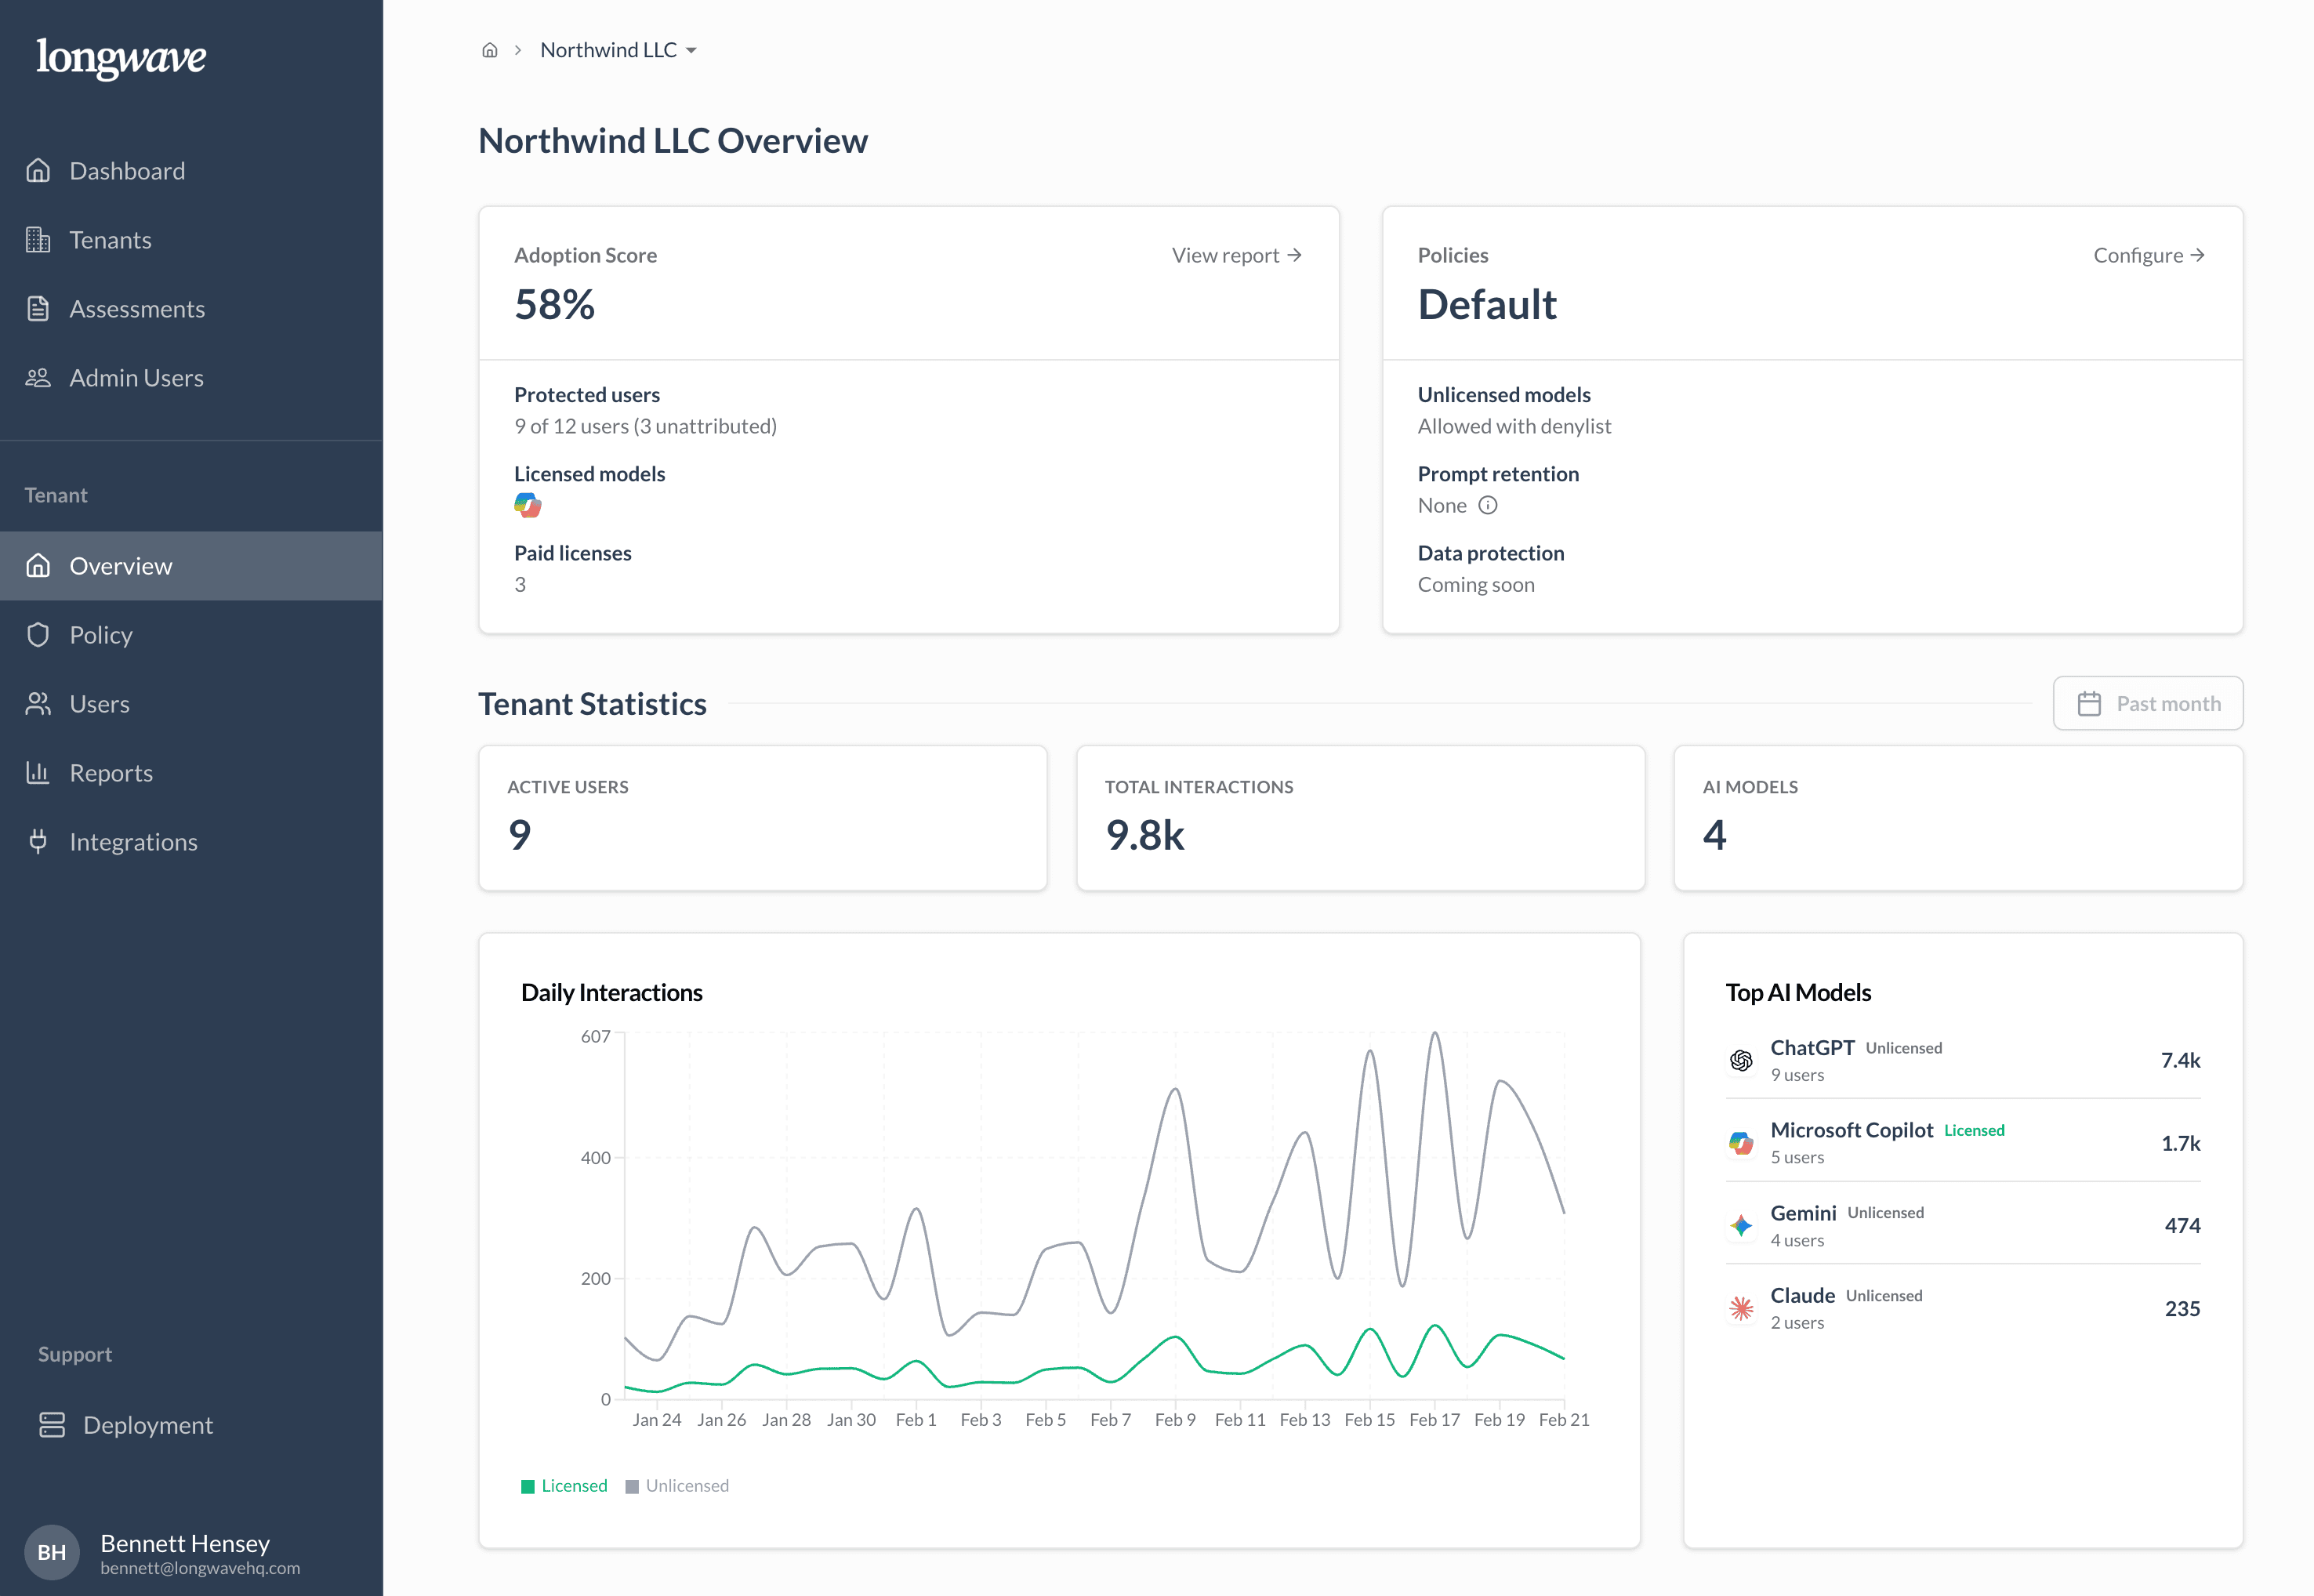Open the Dashboard from the sidebar icon
The width and height of the screenshot is (2314, 1596).
[39, 170]
